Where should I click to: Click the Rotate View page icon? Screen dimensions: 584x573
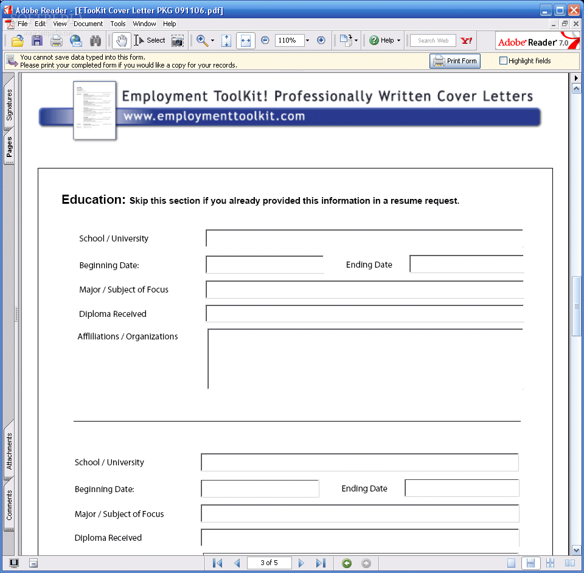(346, 40)
